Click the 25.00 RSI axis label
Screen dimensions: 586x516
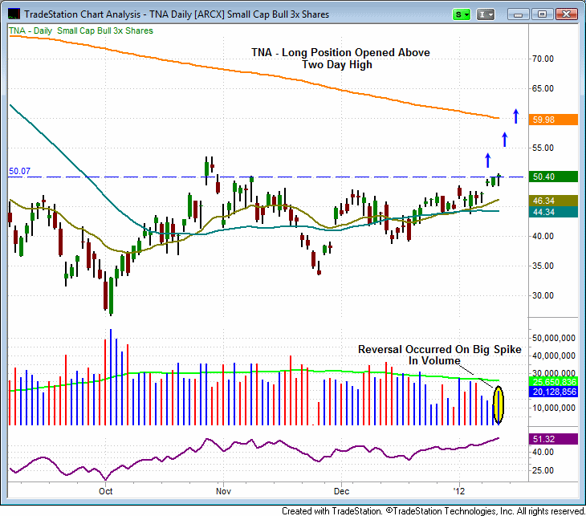point(543,470)
